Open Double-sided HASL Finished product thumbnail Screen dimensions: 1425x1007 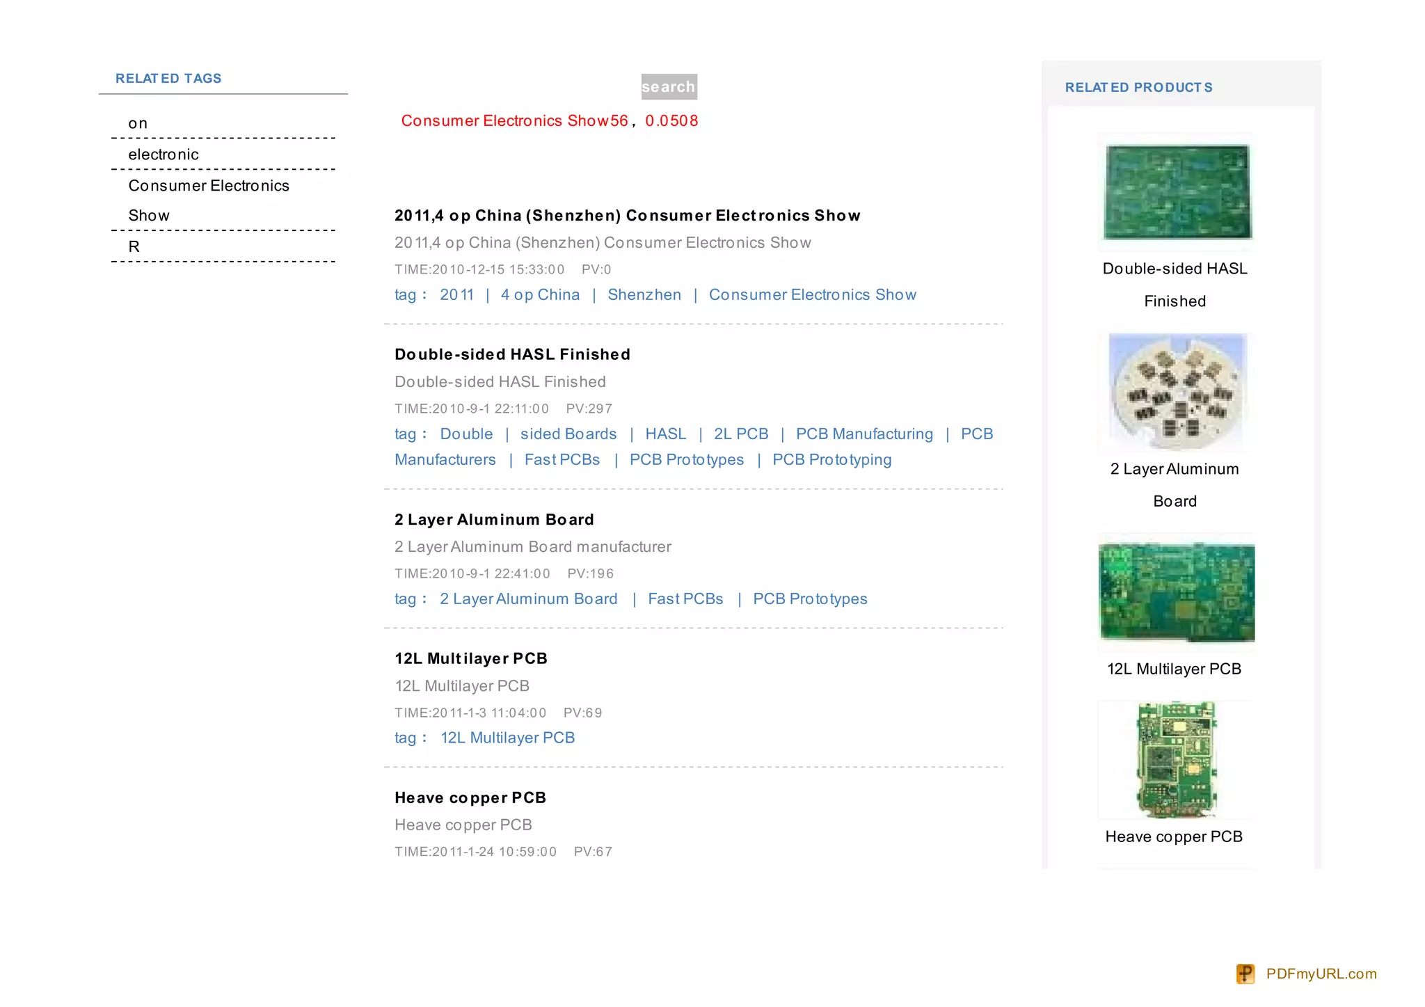coord(1177,192)
